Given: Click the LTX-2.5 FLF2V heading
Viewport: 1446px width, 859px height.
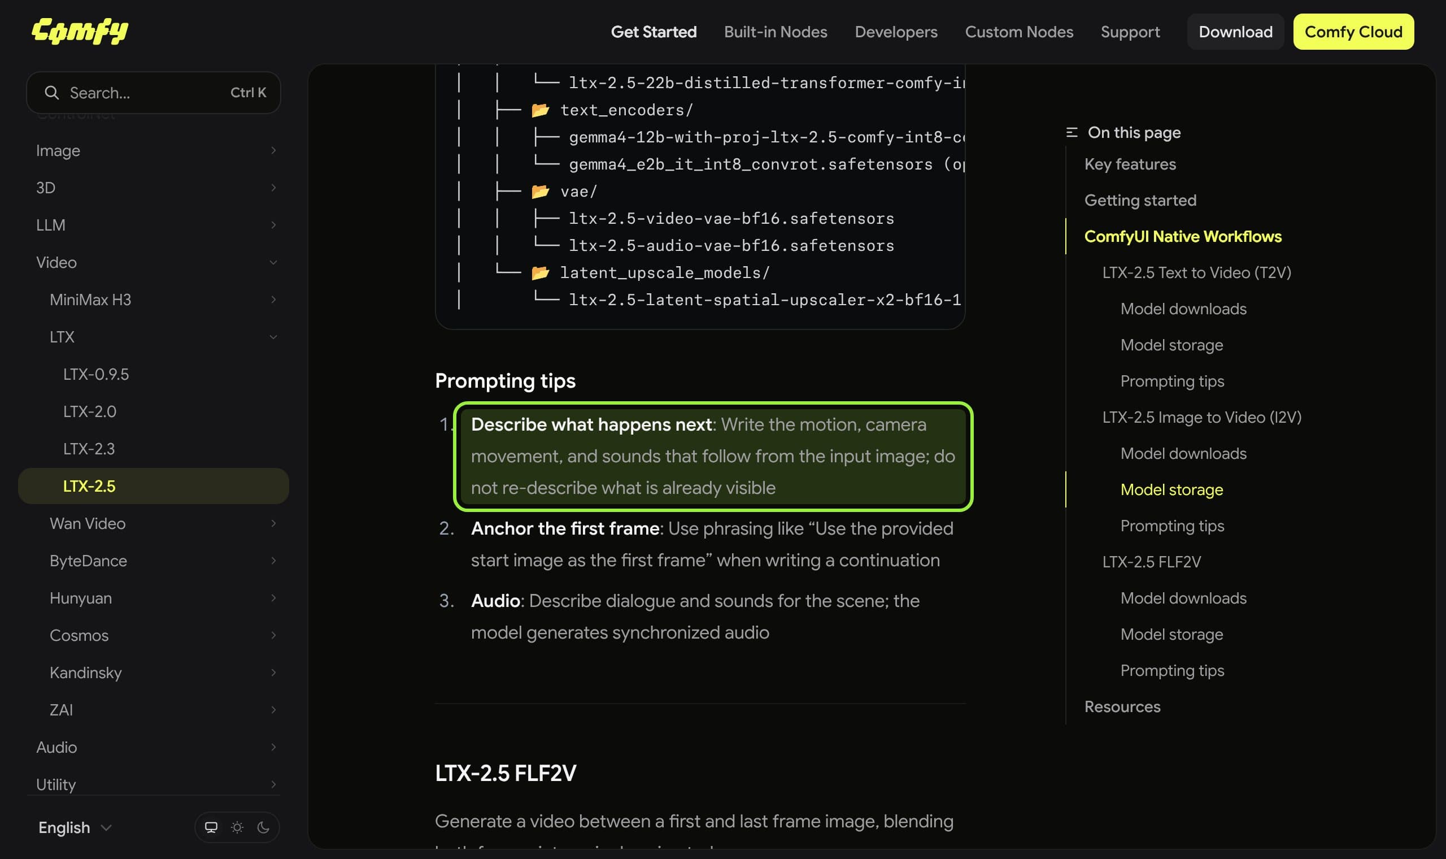Looking at the screenshot, I should (506, 773).
